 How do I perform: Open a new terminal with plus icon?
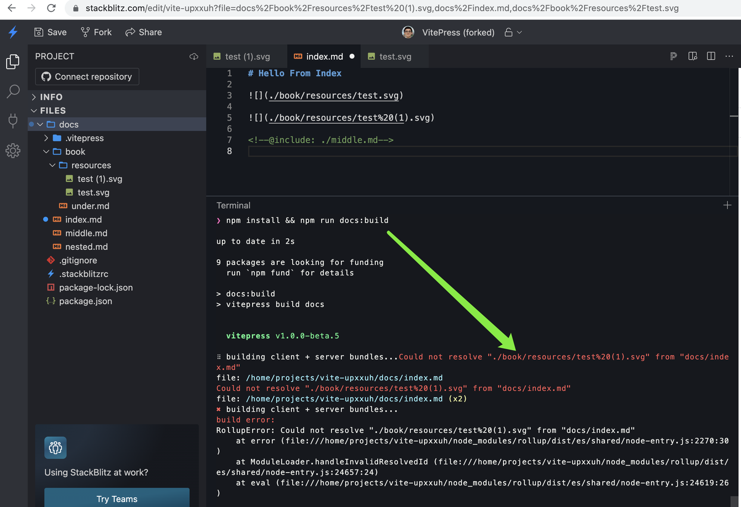tap(727, 205)
